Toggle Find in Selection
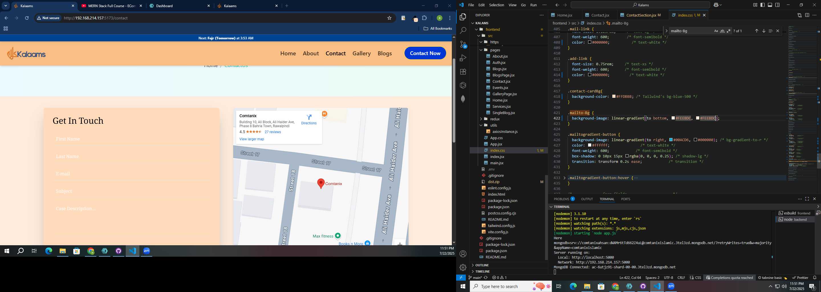The width and height of the screenshot is (821, 292). click(770, 31)
